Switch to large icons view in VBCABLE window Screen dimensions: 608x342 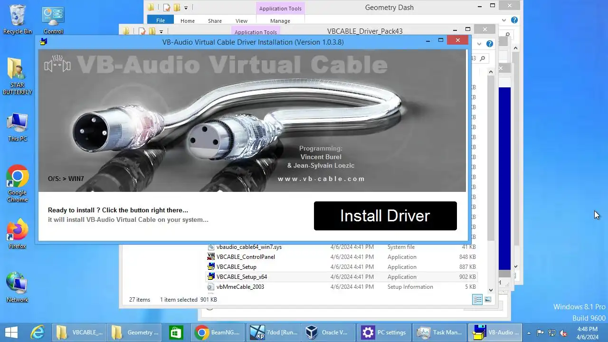click(488, 299)
